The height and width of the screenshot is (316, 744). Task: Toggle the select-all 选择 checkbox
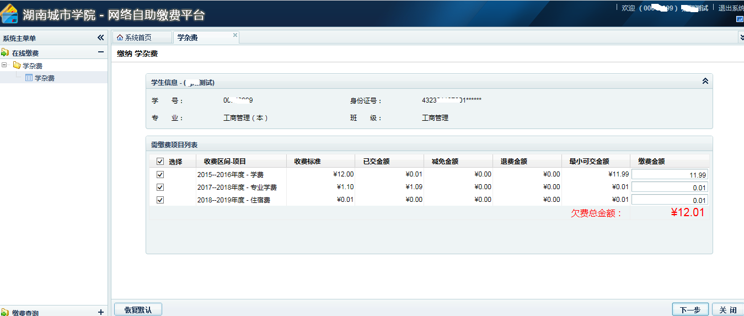point(160,162)
